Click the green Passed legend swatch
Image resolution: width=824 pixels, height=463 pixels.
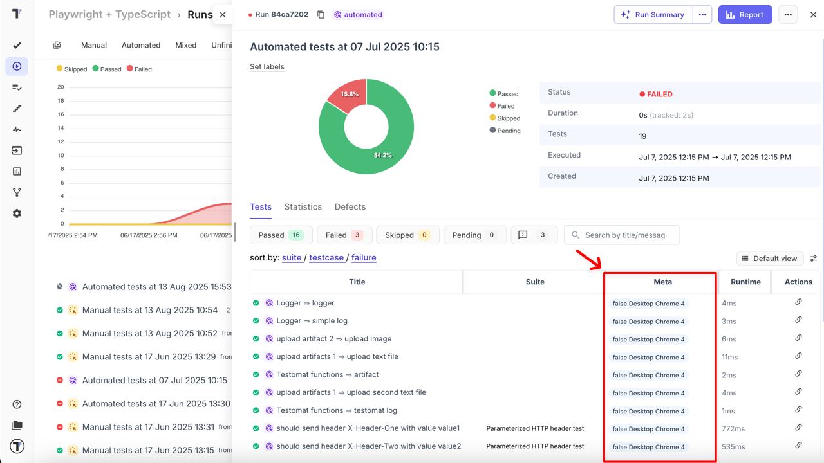pos(493,93)
